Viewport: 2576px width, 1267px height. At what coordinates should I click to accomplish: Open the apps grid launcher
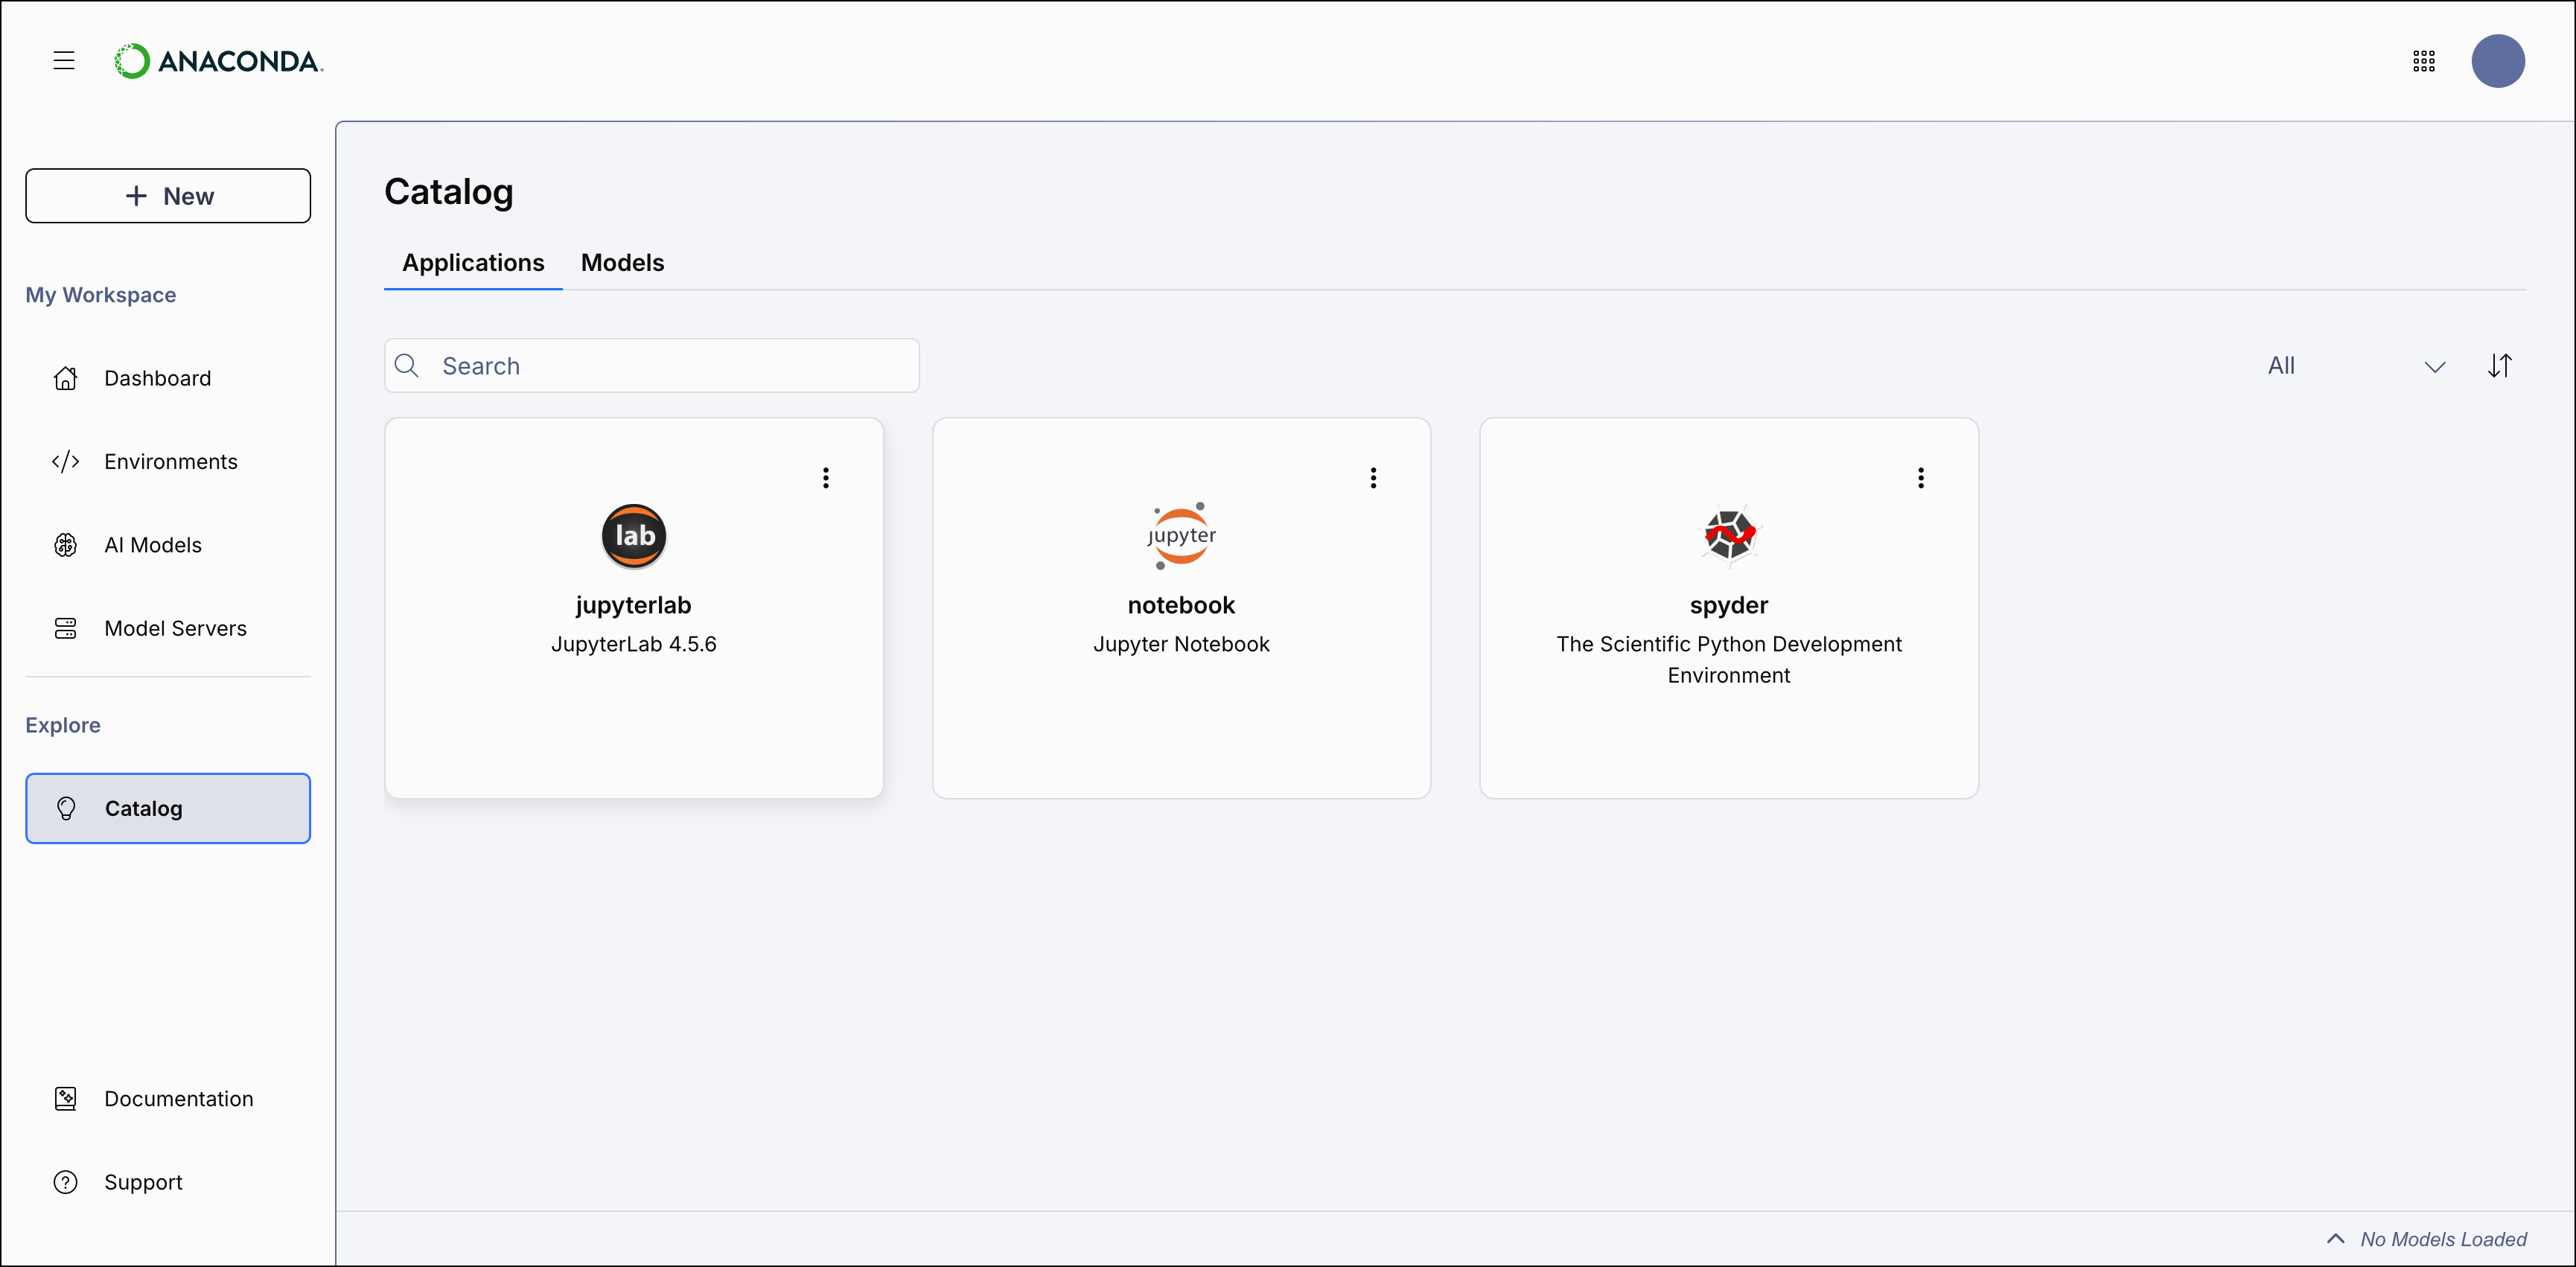pyautogui.click(x=2423, y=61)
